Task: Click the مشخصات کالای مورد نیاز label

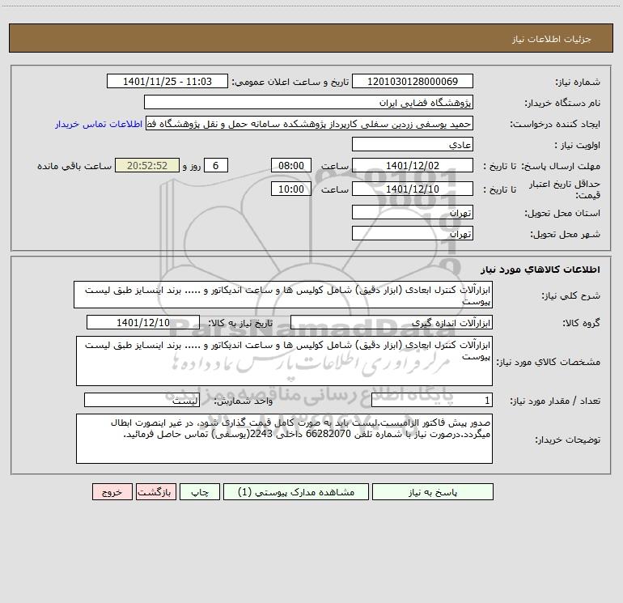Action: [x=549, y=362]
